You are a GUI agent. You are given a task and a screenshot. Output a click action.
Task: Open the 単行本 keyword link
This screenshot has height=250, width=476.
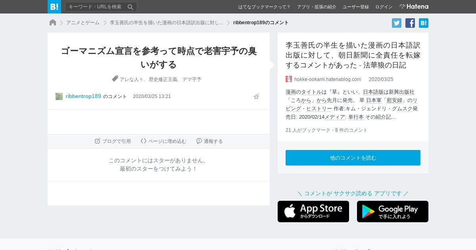click(356, 117)
